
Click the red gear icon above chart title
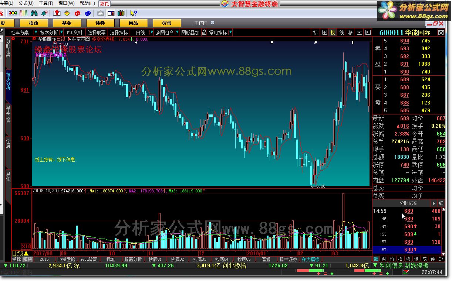[x=34, y=38]
